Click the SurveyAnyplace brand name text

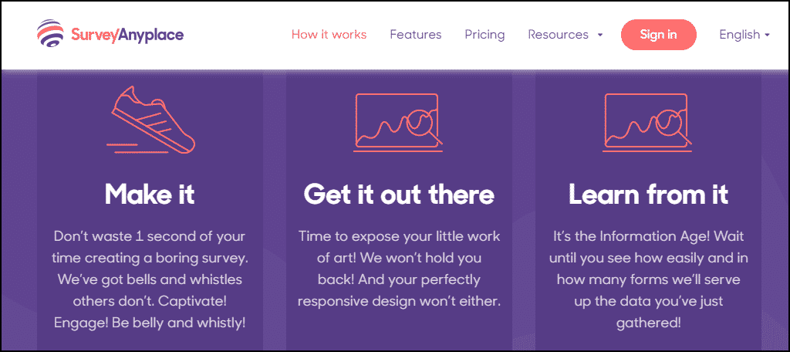[x=127, y=35]
